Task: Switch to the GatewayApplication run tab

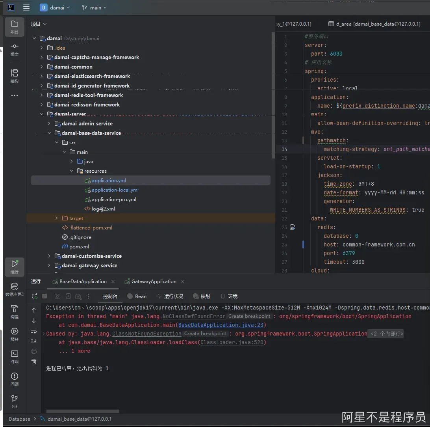Action: pyautogui.click(x=154, y=281)
